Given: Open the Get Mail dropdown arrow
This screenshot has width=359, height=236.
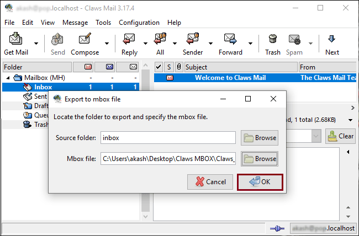Looking at the screenshot, I should [36, 44].
